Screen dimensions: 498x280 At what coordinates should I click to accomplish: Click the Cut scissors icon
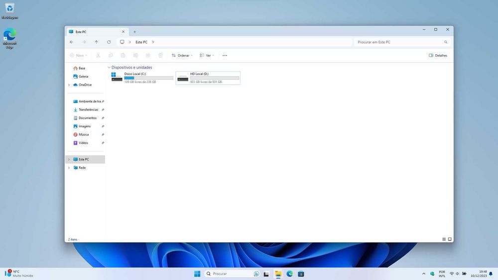[98, 55]
